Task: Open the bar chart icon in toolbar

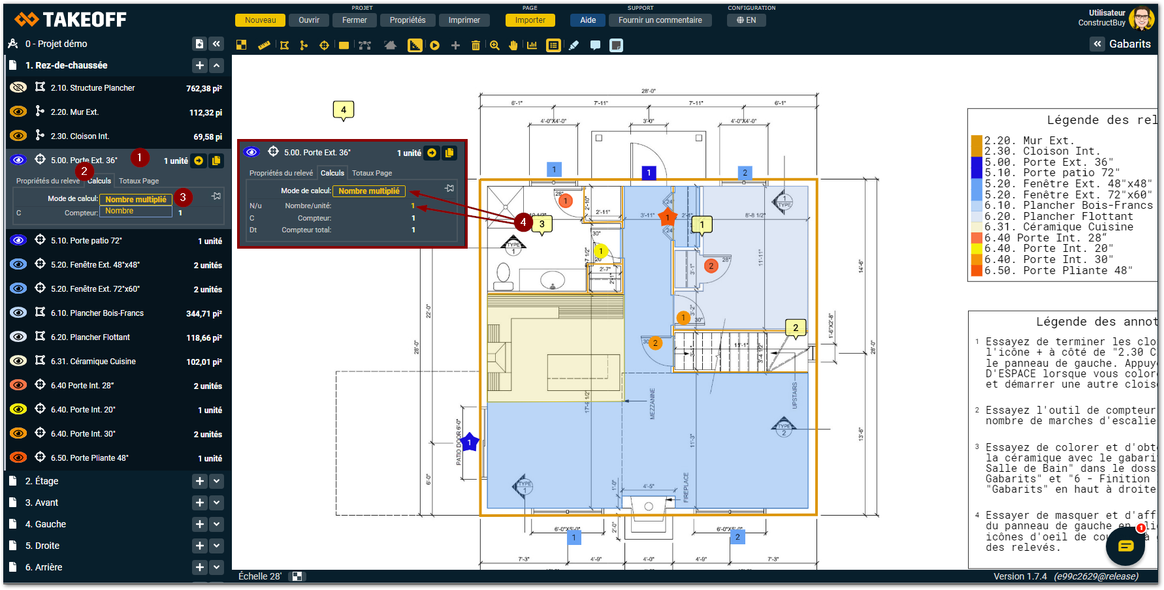Action: [532, 45]
